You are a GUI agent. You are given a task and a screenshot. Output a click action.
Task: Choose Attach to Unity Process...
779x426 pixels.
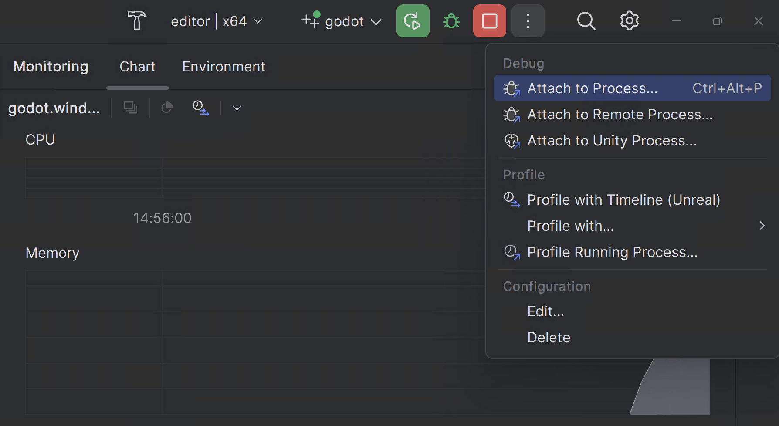tap(611, 141)
